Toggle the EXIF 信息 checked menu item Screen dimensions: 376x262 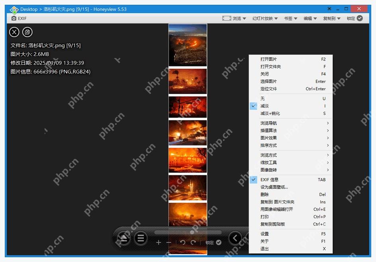point(291,180)
